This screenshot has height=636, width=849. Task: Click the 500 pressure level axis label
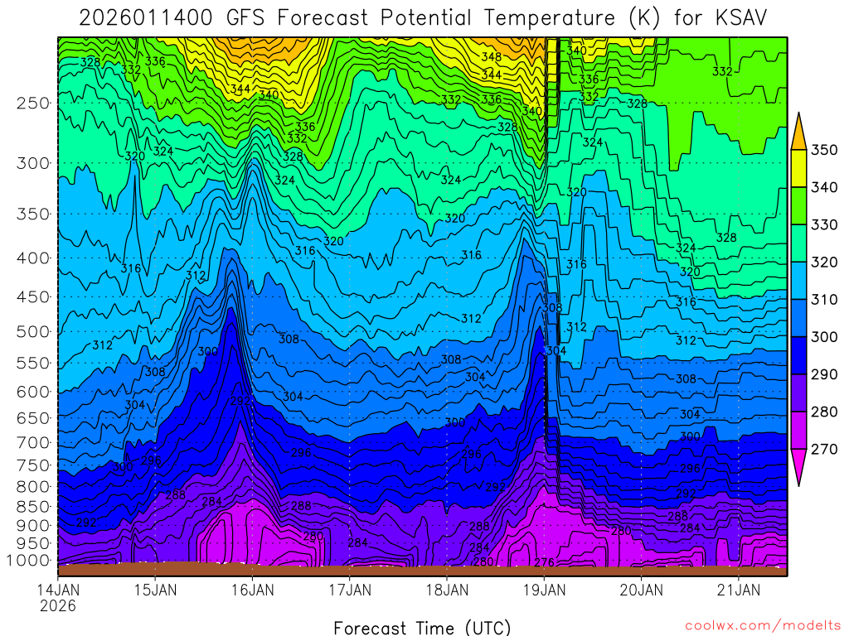pyautogui.click(x=33, y=331)
